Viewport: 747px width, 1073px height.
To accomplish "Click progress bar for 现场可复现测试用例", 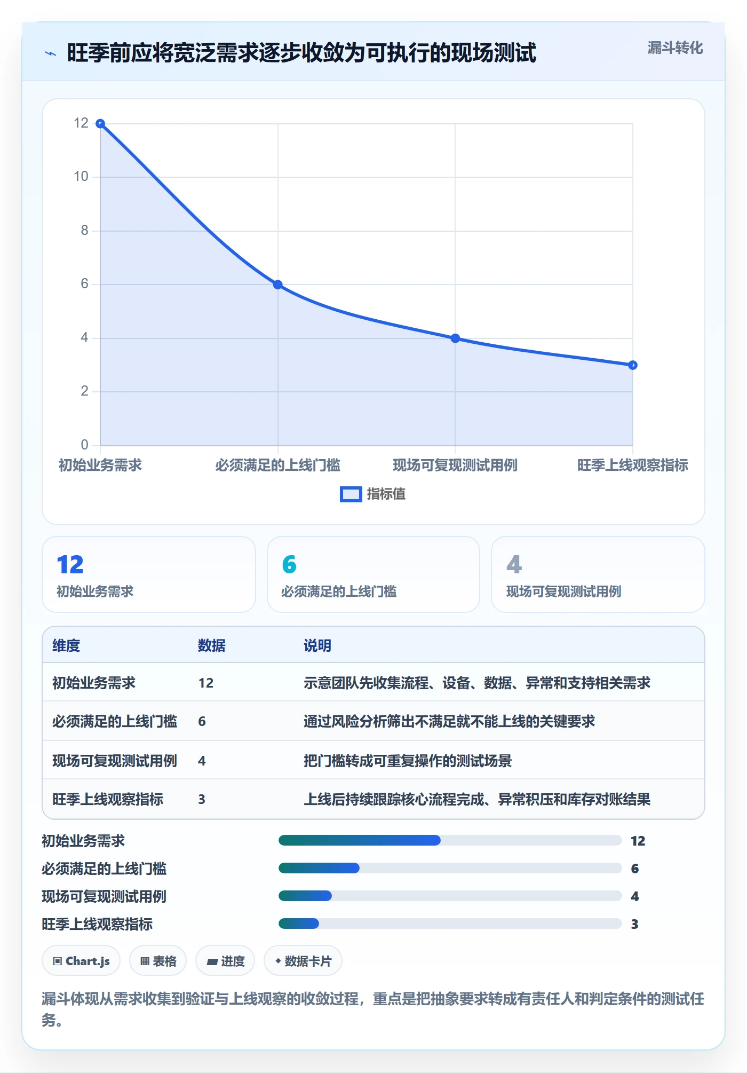I will pos(450,896).
